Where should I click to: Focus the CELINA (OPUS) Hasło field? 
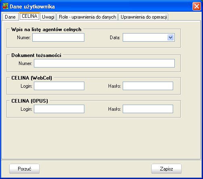(148, 109)
